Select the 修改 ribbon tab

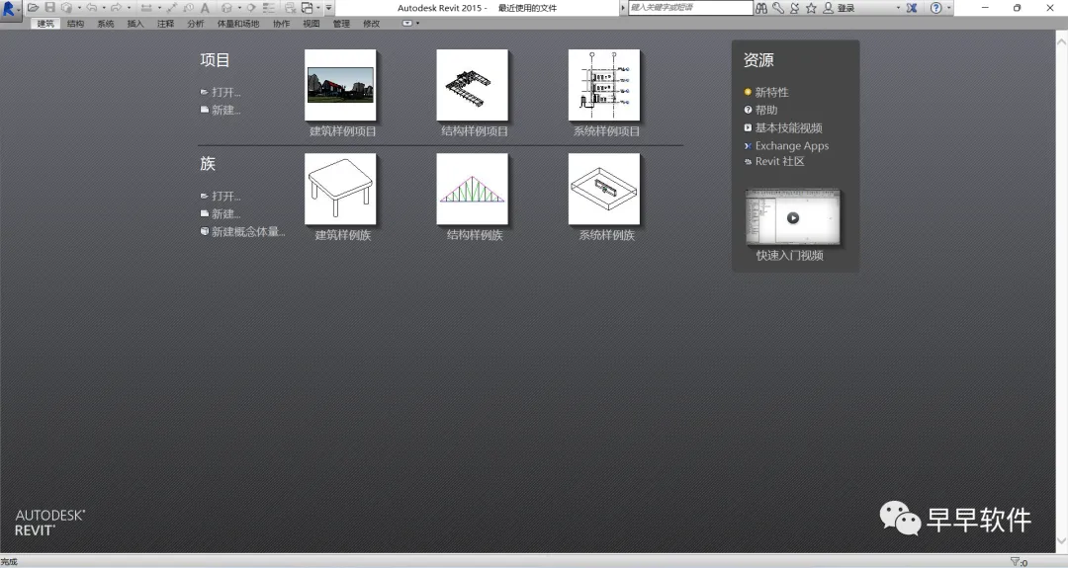tap(371, 23)
